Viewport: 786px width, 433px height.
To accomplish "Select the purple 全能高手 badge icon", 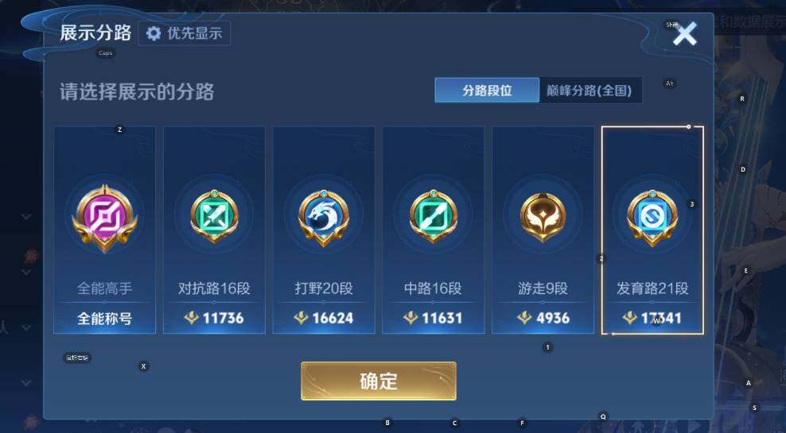I will pyautogui.click(x=104, y=217).
